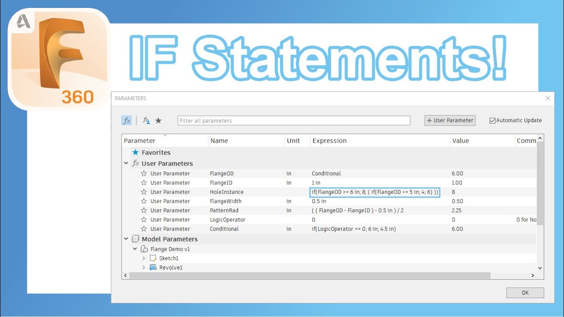Click the Model Parameters cube icon
564x317 pixels.
[x=136, y=239]
